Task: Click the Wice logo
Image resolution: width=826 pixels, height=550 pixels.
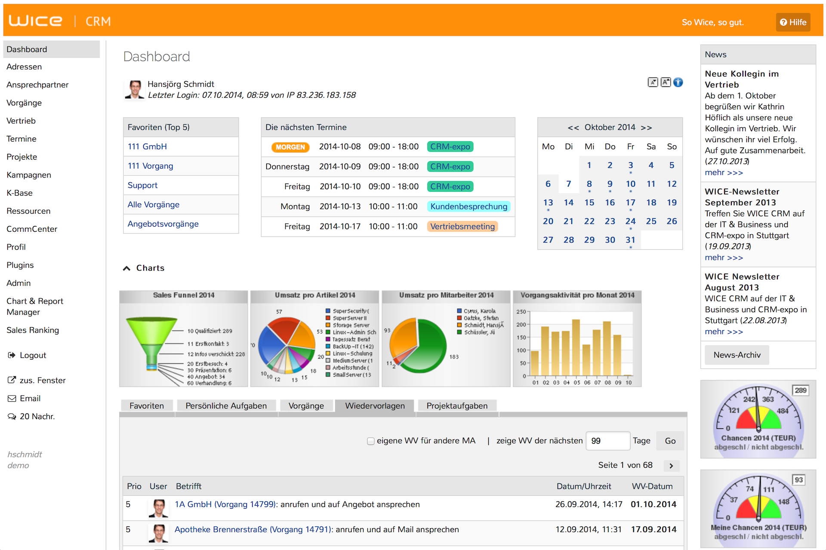Action: coord(36,21)
